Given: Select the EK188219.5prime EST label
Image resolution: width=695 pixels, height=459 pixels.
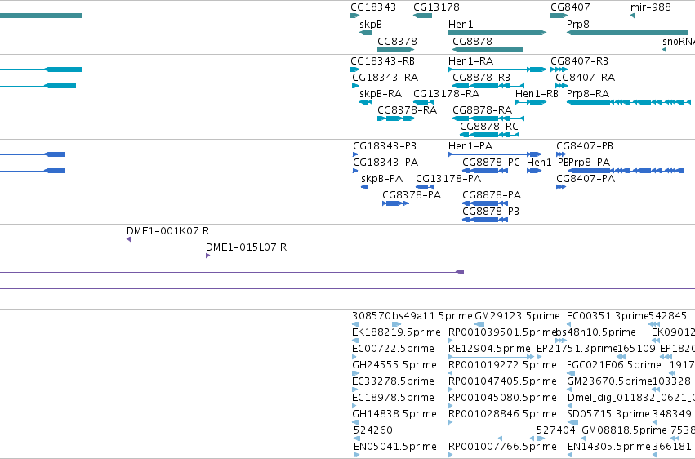Looking at the screenshot, I should [396, 332].
